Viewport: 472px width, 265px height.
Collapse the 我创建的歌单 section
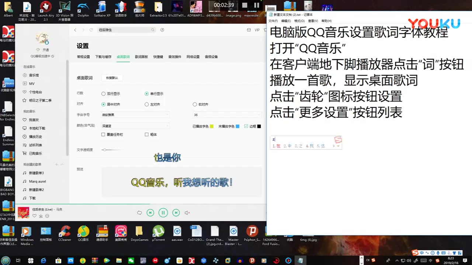(62, 165)
